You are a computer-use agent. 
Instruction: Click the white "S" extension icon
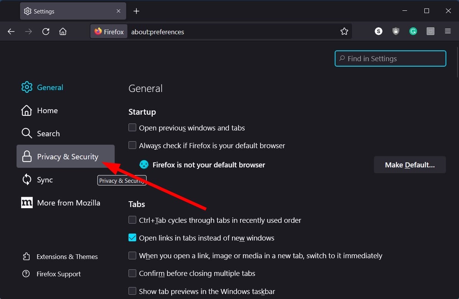pos(379,31)
